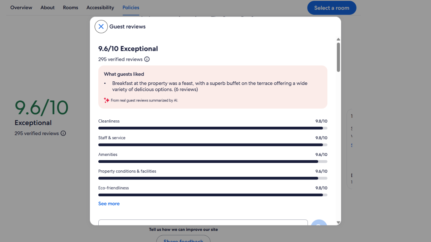431x242 pixels.
Task: Open the Policies tab
Action: point(131,7)
